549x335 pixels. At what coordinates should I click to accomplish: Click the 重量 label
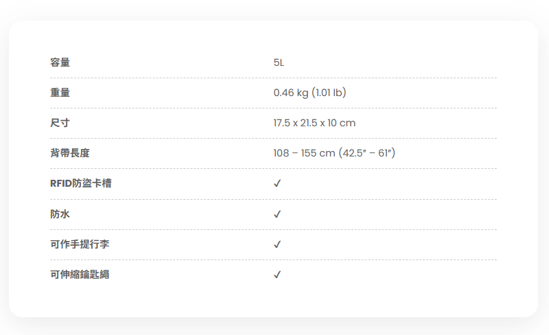60,93
